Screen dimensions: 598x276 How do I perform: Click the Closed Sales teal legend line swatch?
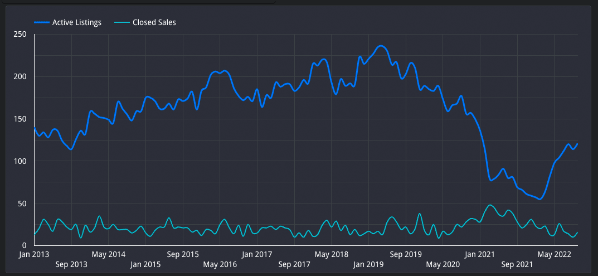tap(122, 22)
